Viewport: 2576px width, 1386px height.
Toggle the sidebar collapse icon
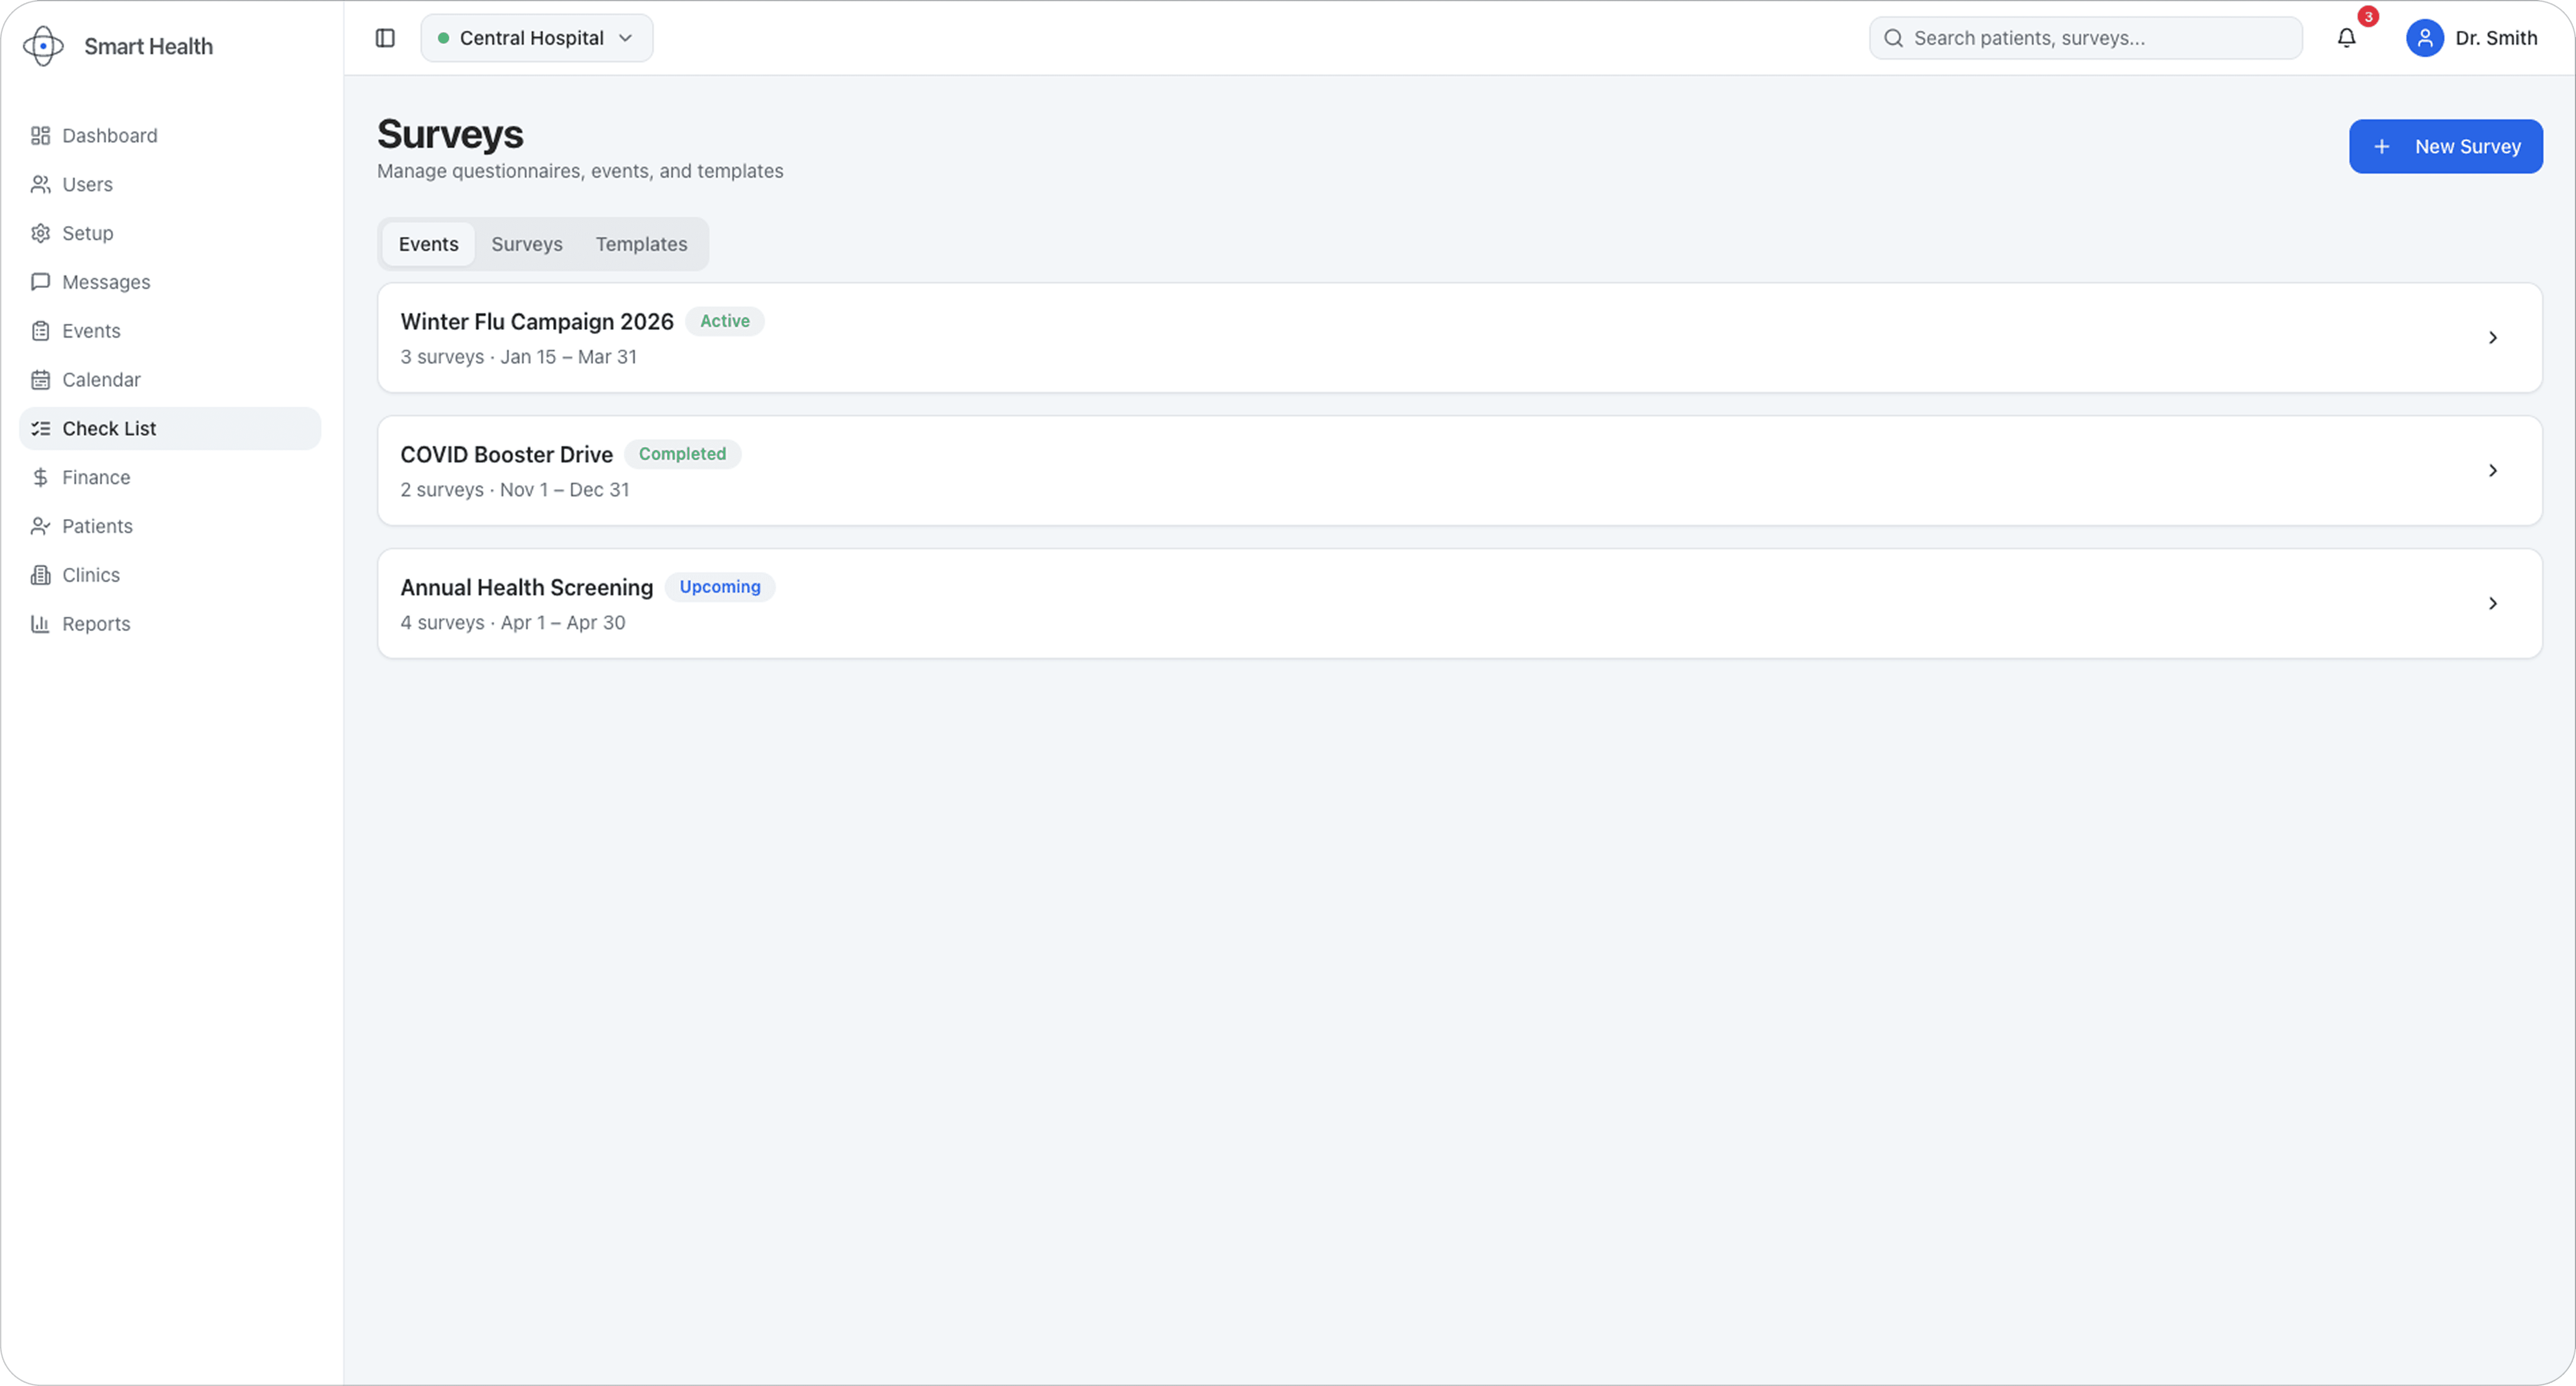[385, 38]
